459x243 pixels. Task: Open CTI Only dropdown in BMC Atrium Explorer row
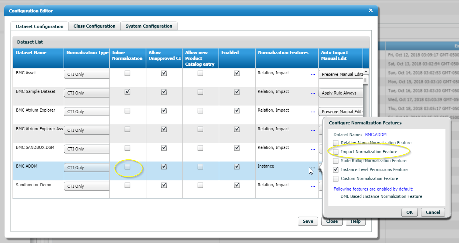tap(87, 112)
